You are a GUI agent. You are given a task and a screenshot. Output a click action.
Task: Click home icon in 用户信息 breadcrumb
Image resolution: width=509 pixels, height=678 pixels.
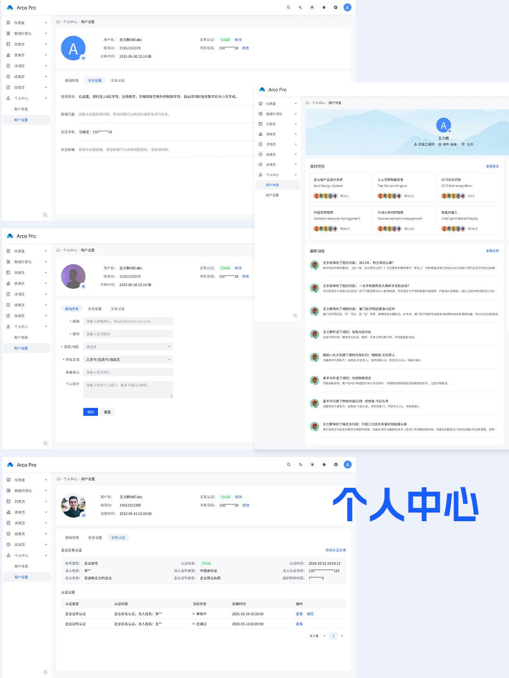(307, 103)
